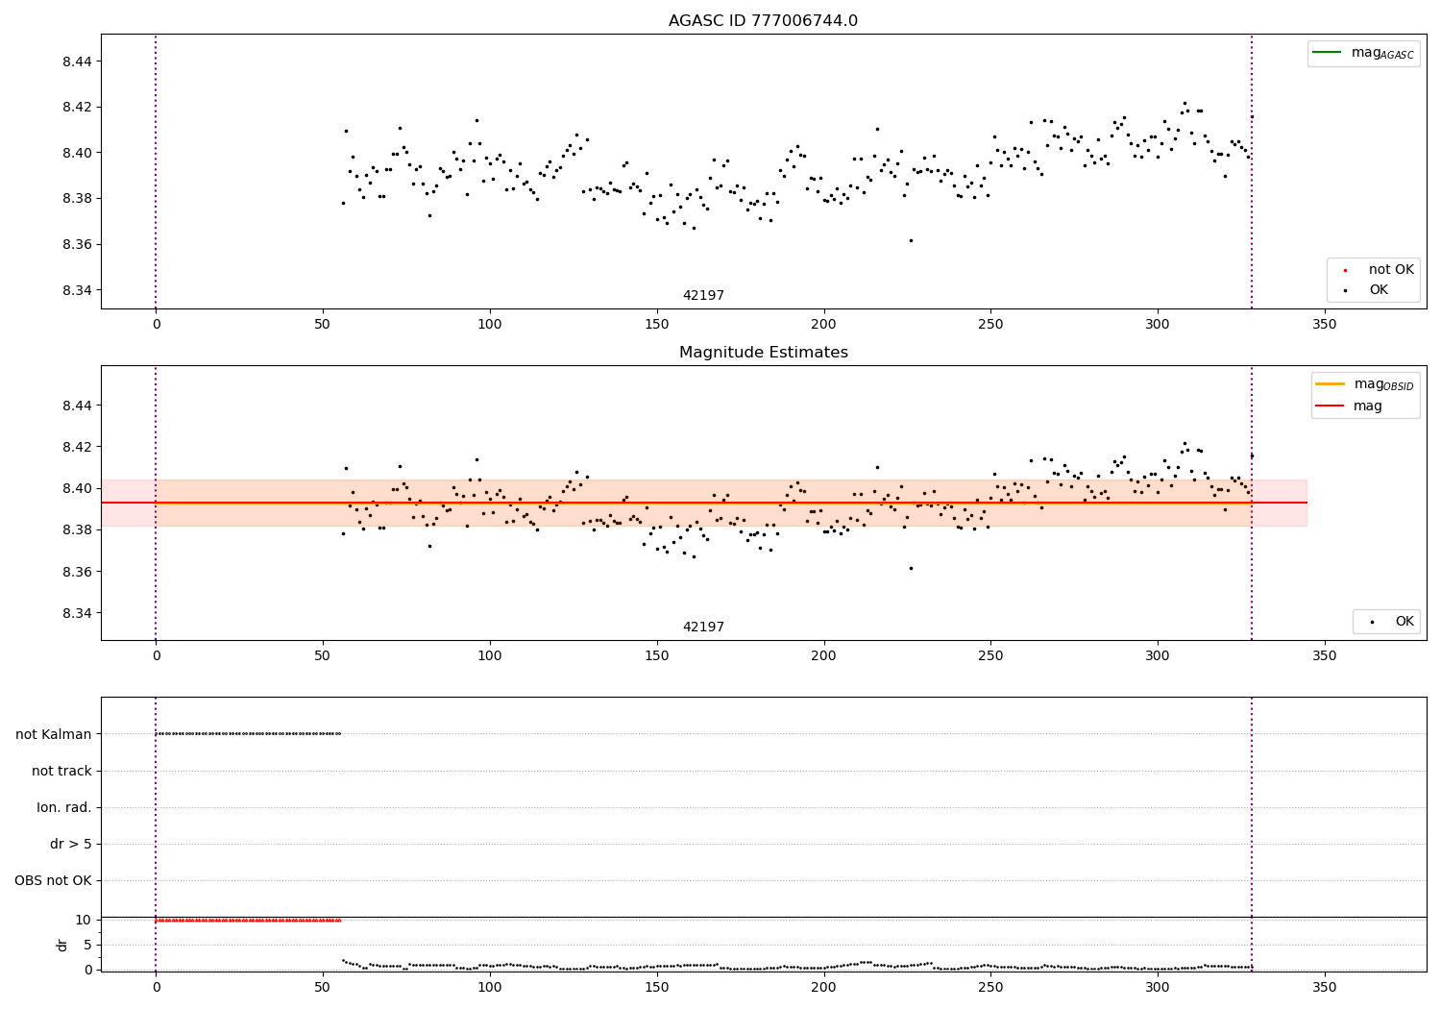
Task: Click the "5" tick label on the dr axis
Action: pos(88,945)
